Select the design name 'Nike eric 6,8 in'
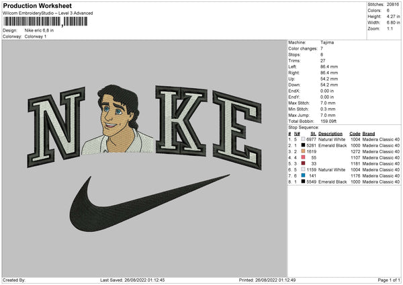 pos(39,30)
